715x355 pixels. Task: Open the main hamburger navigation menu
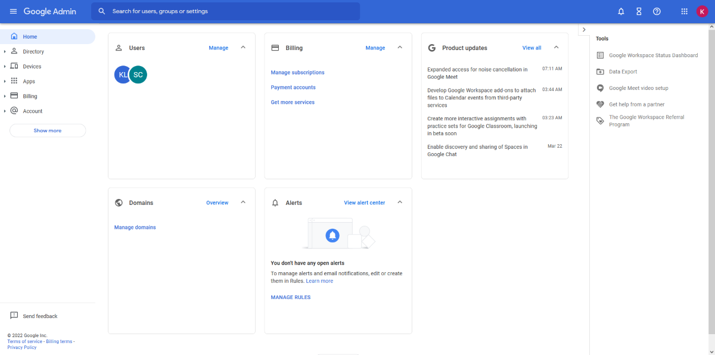click(x=13, y=11)
